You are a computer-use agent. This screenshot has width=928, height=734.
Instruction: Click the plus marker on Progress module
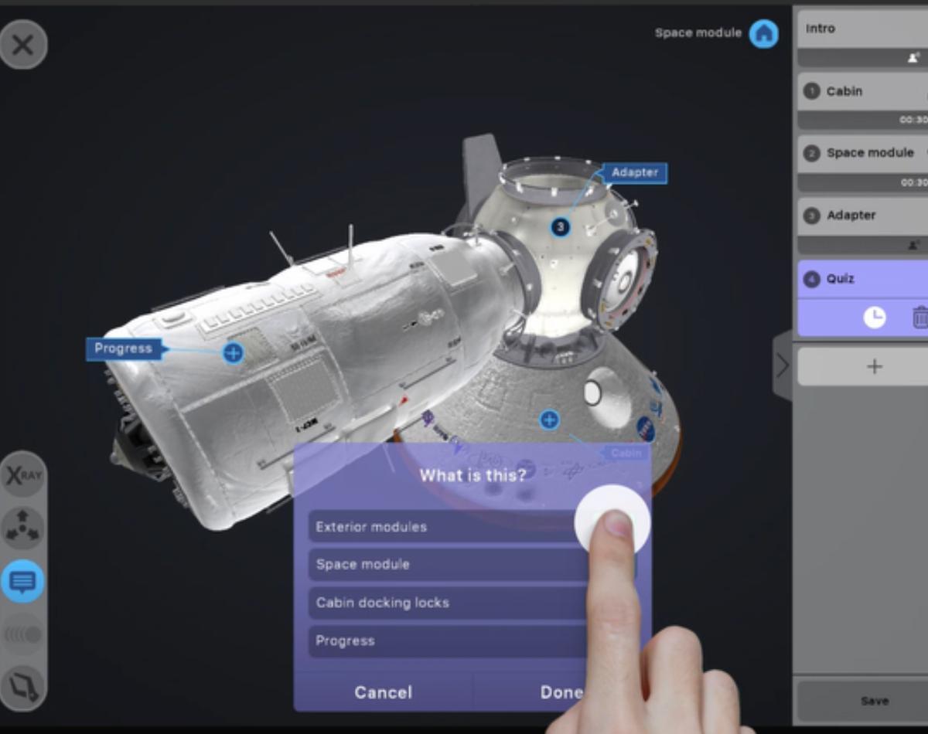tap(233, 353)
